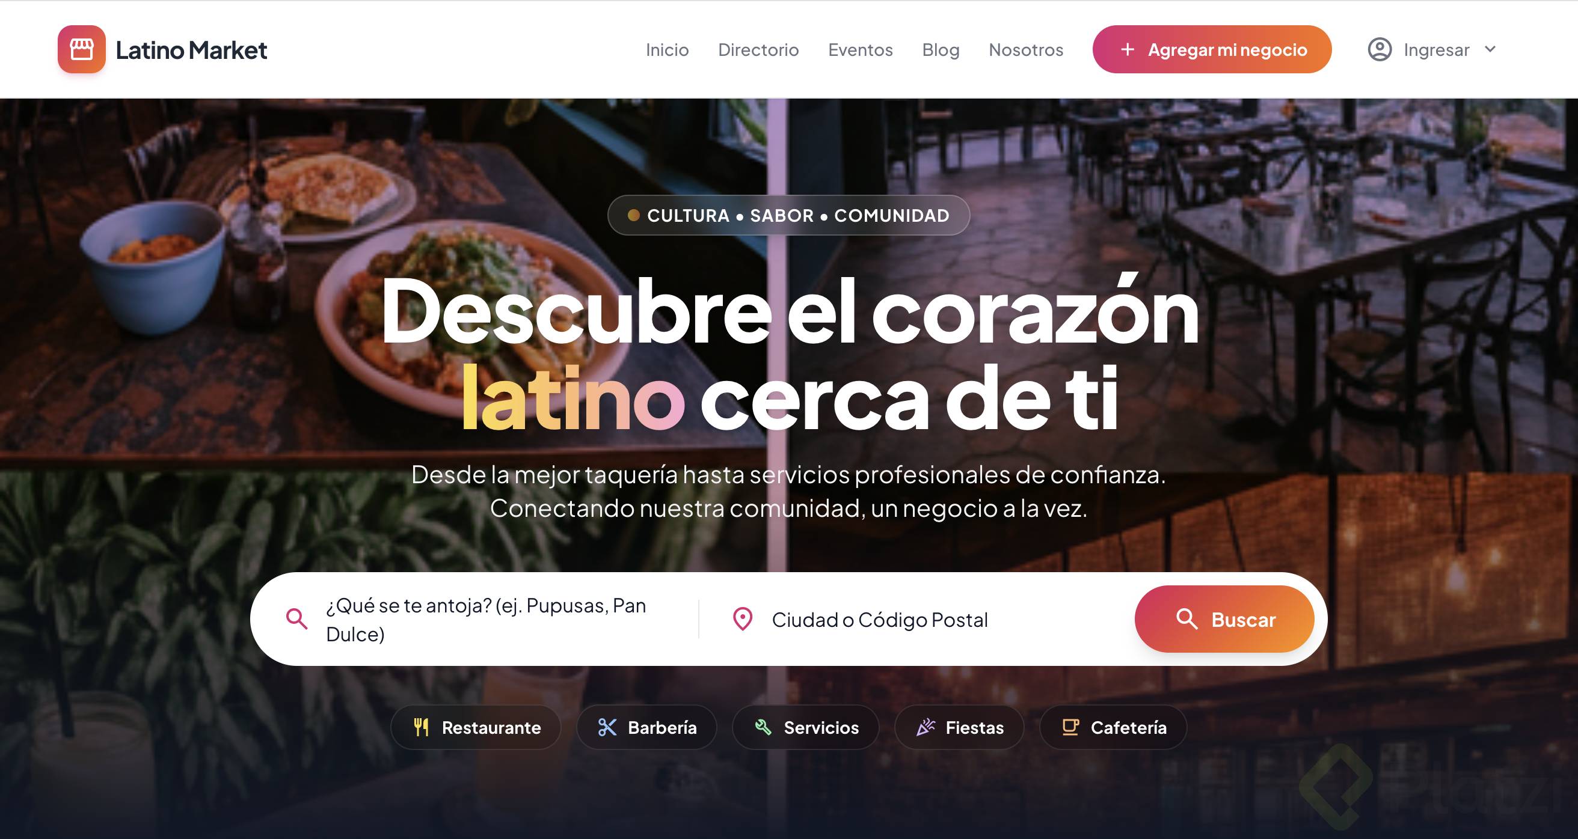Click the scissors Barbería icon
This screenshot has height=839, width=1578.
pos(607,727)
